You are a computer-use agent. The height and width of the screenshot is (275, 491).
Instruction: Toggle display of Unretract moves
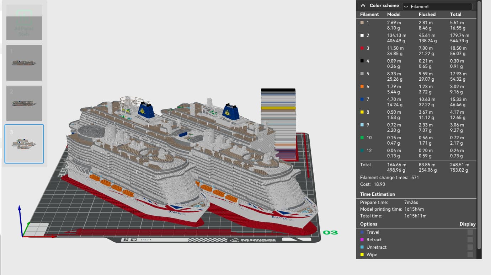[470, 247]
